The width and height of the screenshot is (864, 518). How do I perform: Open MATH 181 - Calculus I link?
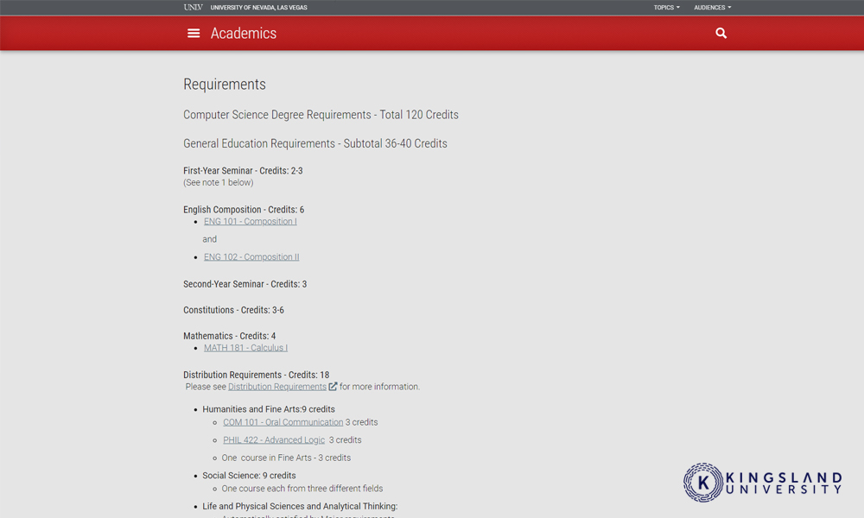(245, 348)
